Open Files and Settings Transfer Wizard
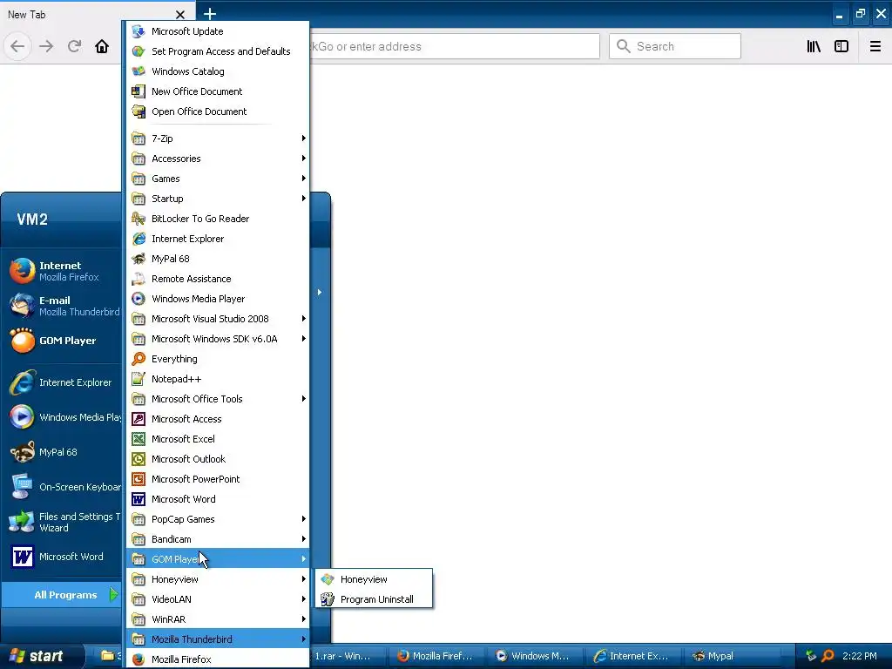892x669 pixels. (x=63, y=522)
